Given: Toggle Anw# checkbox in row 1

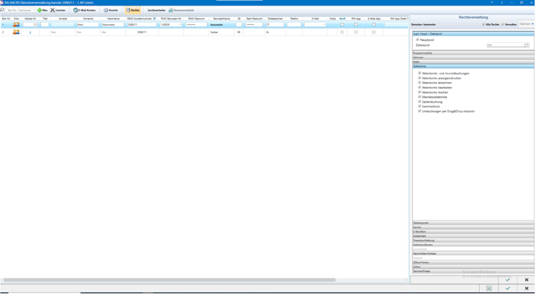Looking at the screenshot, I should coord(342,25).
